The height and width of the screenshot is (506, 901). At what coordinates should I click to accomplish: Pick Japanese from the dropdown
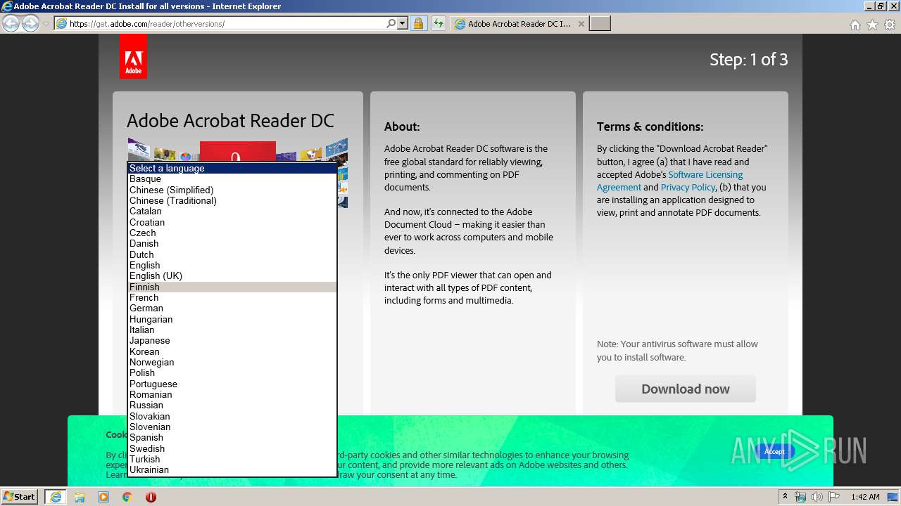232,341
